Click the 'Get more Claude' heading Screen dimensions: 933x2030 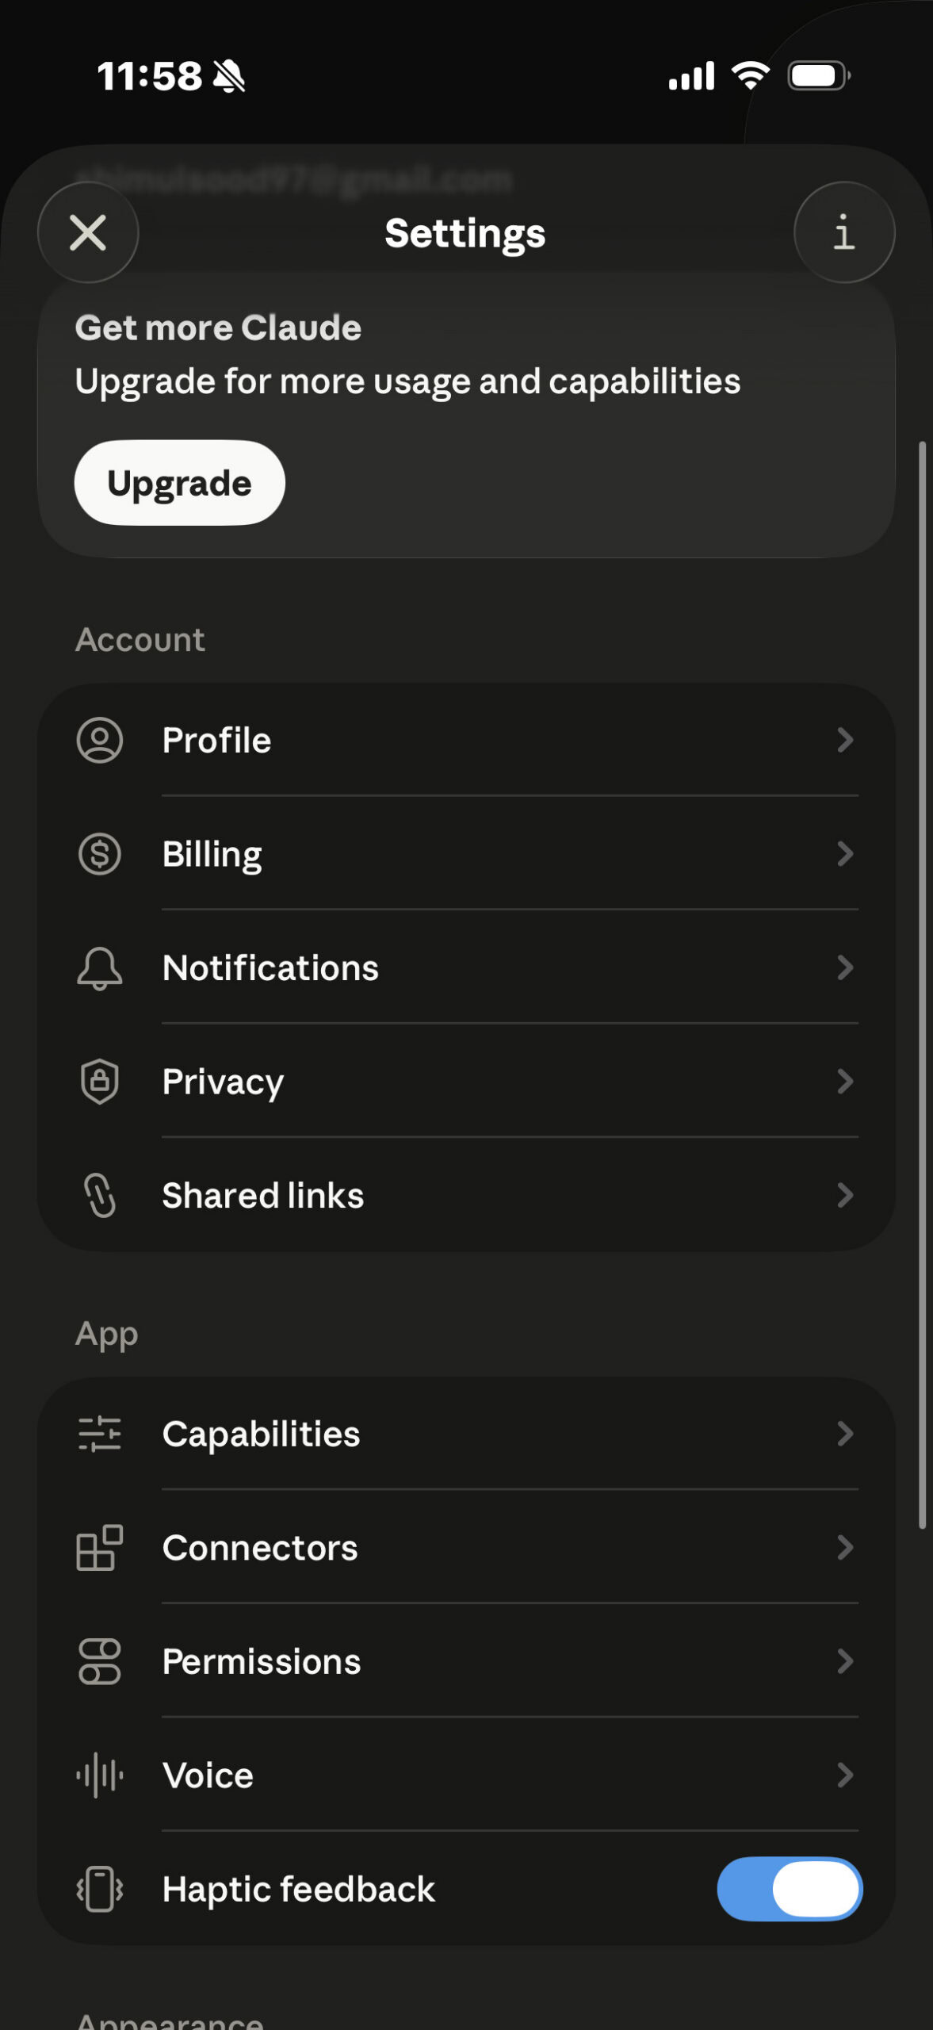218,327
